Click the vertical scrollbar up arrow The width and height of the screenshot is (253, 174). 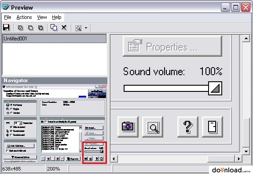(x=246, y=38)
